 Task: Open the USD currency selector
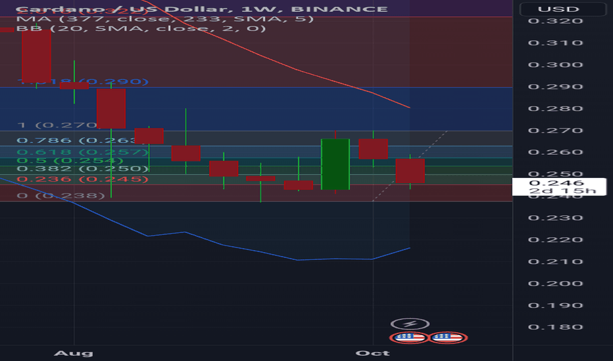[563, 9]
